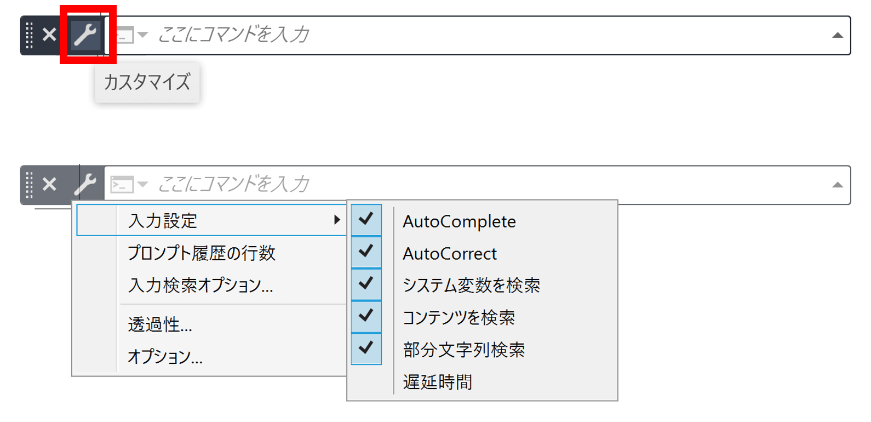
Task: Click the drag grip handle of lower command line
Action: pyautogui.click(x=29, y=185)
